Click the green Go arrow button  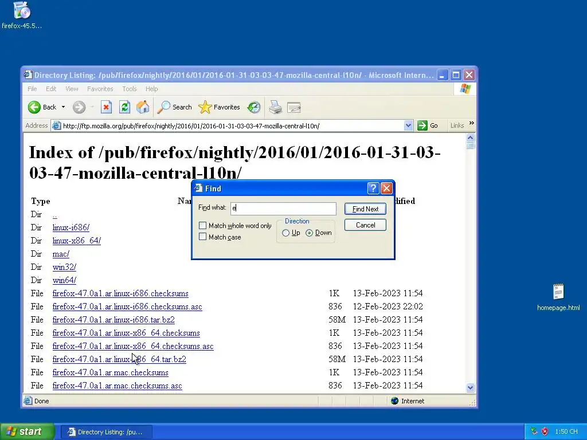point(422,125)
